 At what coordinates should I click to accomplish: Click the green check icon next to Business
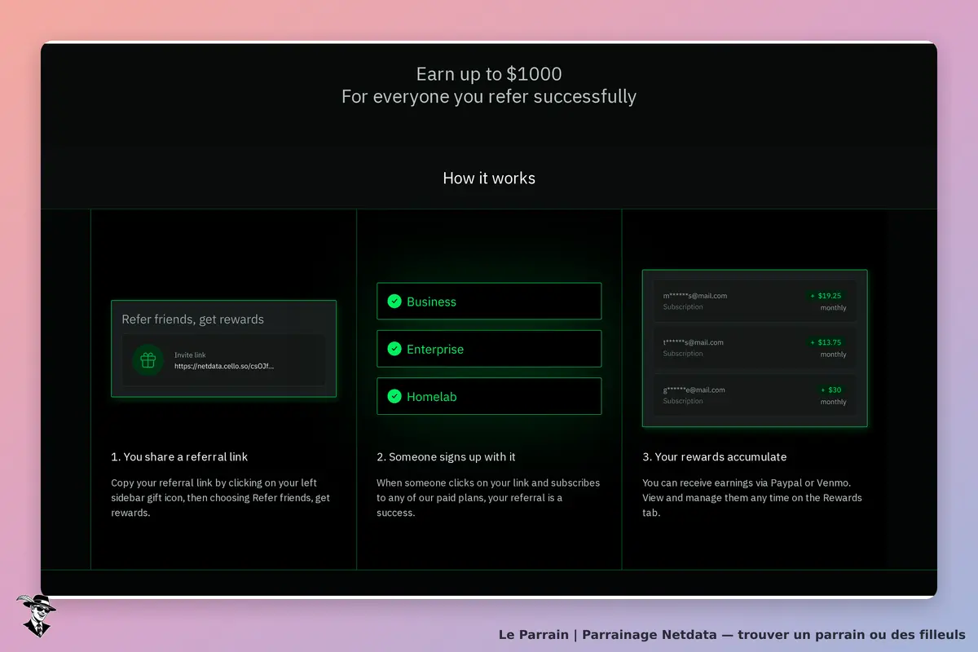[394, 302]
